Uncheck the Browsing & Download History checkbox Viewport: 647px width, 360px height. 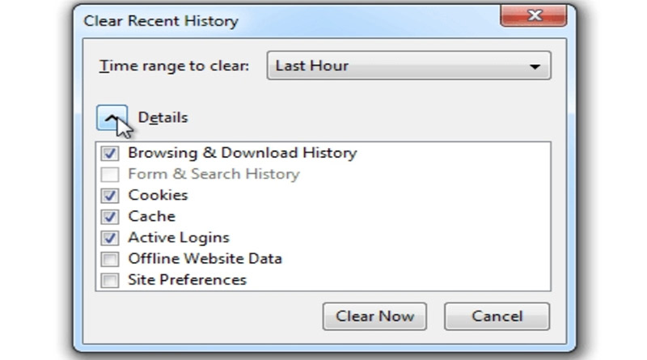click(109, 153)
